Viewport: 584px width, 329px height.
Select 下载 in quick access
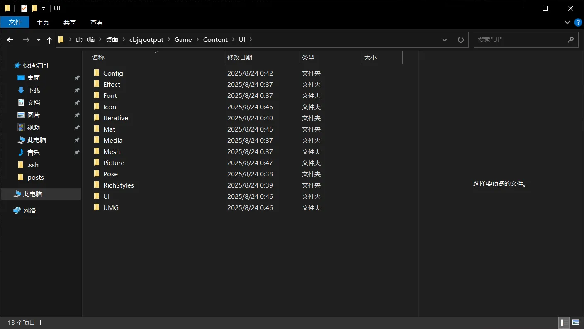[34, 90]
